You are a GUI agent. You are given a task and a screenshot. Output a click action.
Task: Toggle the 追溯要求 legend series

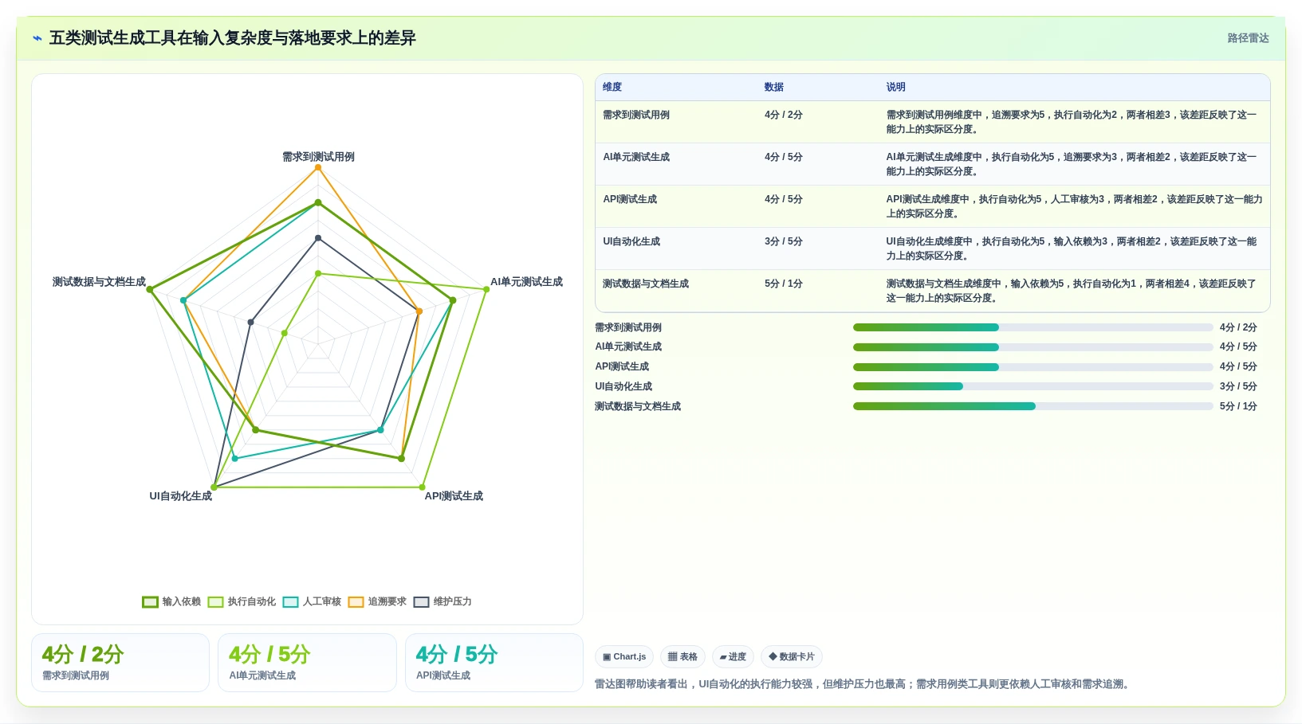[x=377, y=601]
